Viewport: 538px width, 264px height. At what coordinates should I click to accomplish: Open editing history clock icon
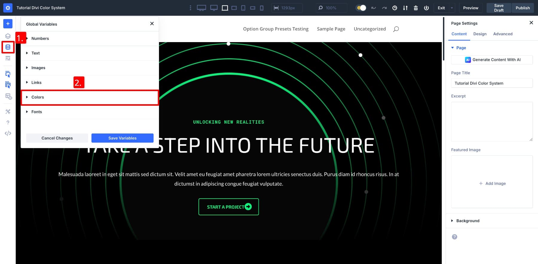click(395, 8)
